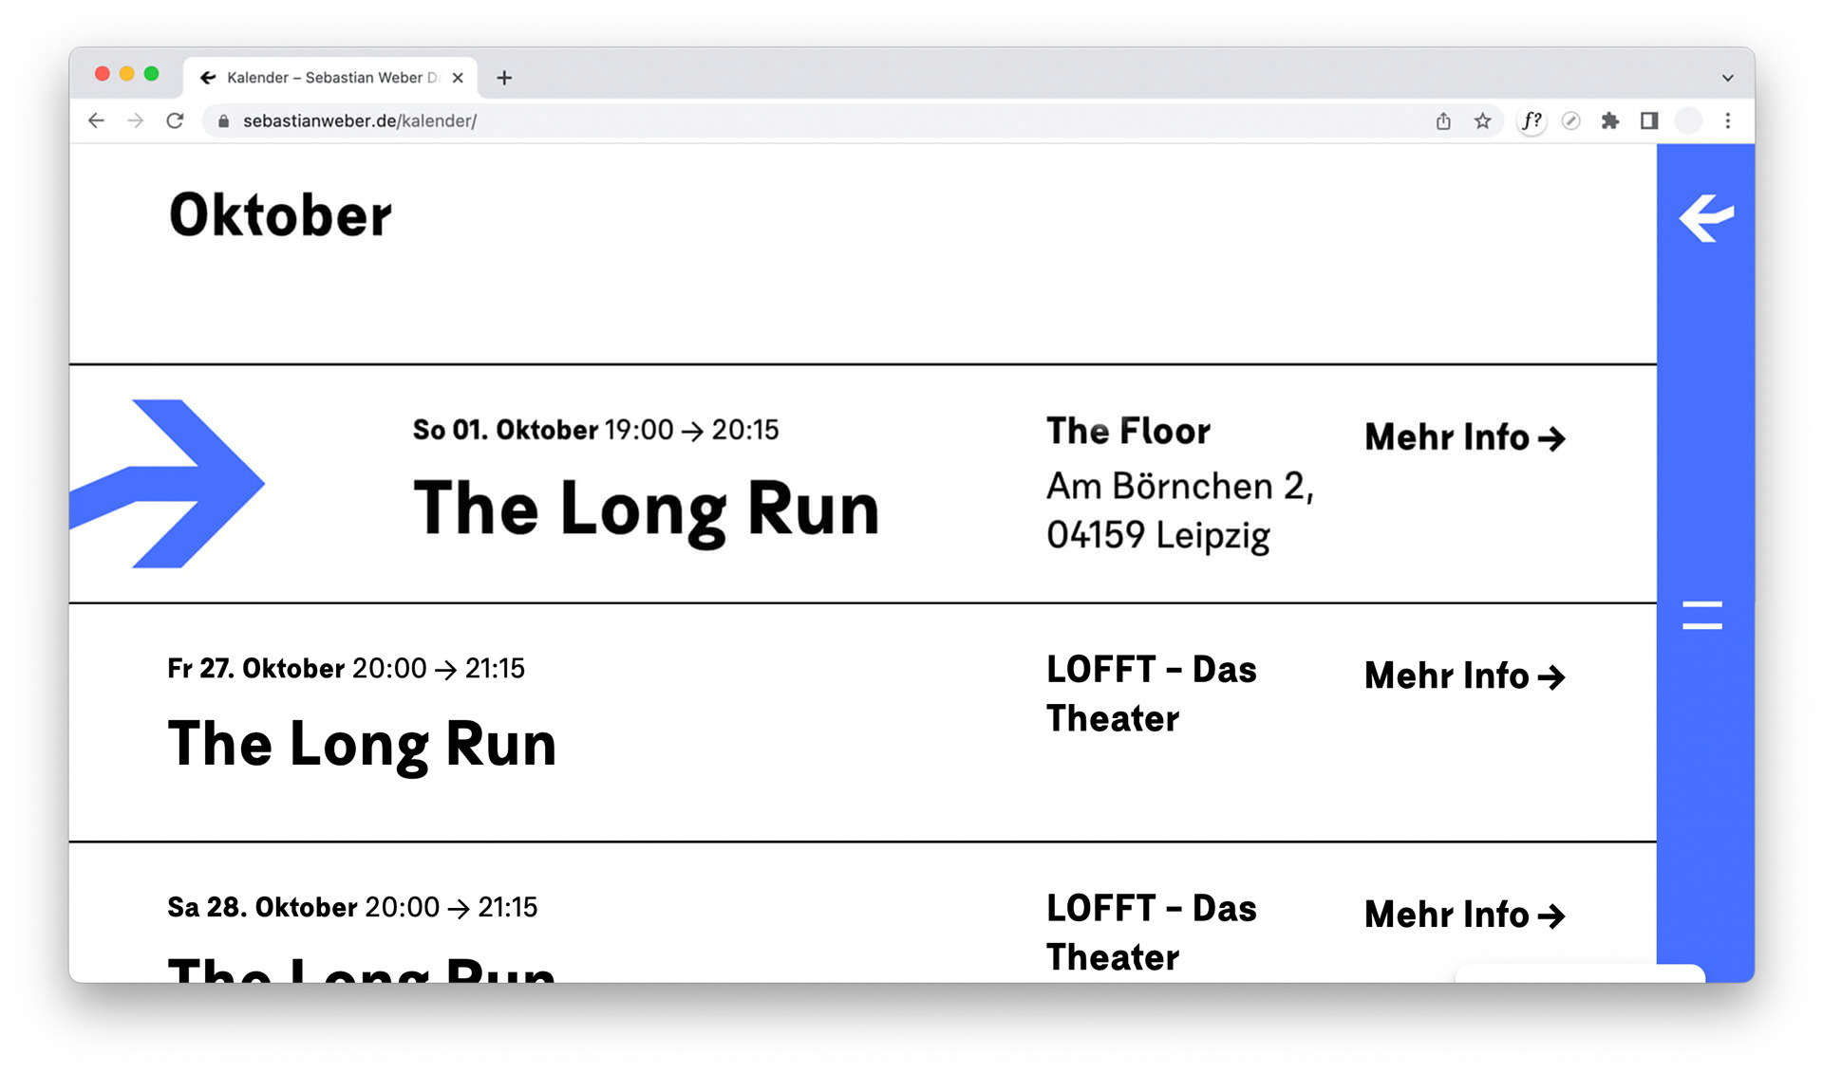Click the share page icon in address bar
The image size is (1823, 1073).
(1443, 120)
